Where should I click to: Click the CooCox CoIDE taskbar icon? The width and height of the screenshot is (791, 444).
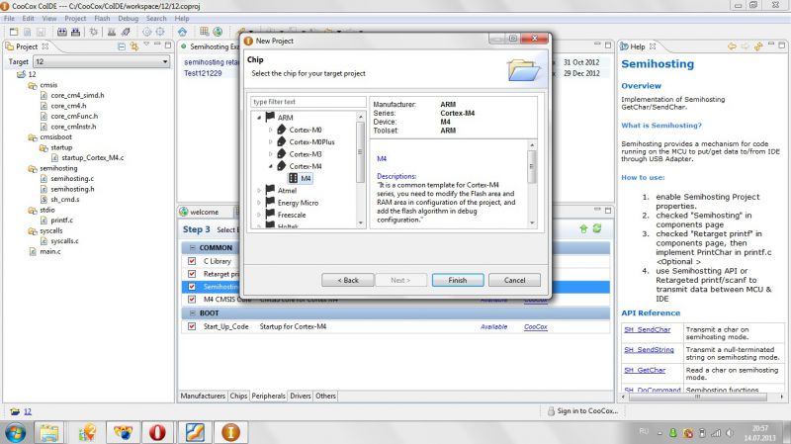click(230, 432)
